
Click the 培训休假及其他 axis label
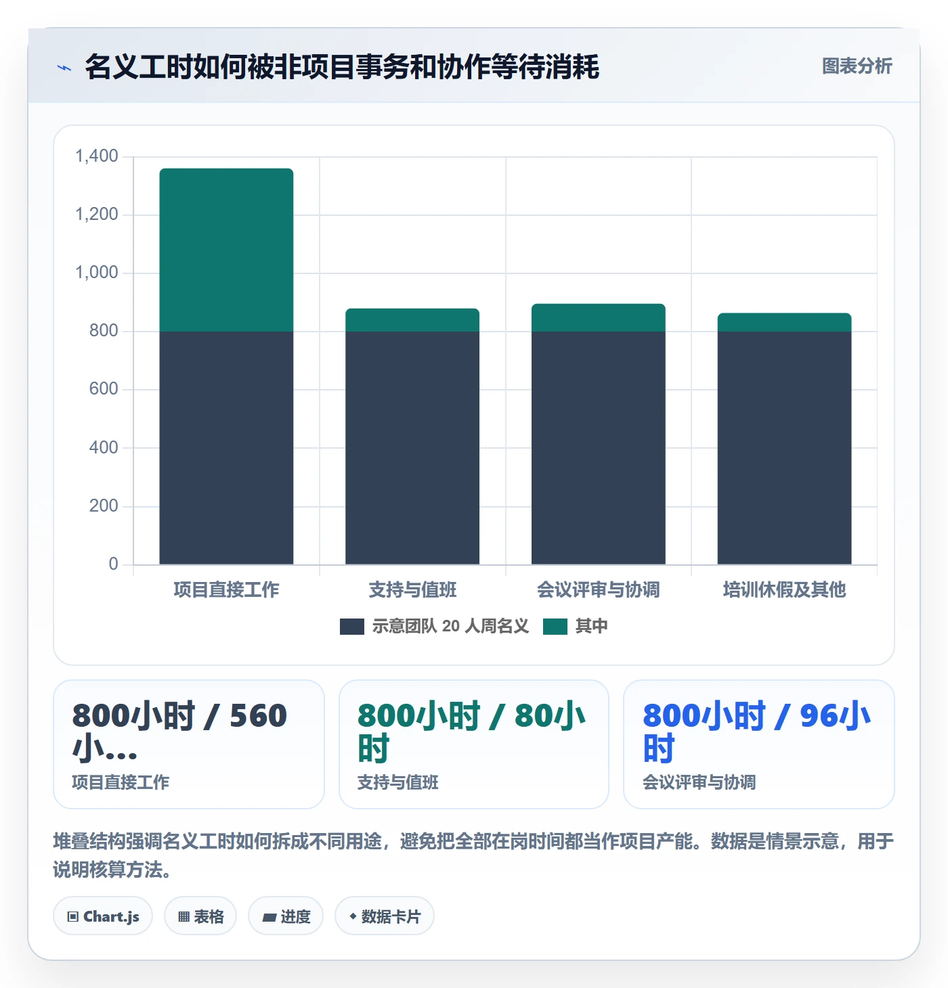click(784, 590)
